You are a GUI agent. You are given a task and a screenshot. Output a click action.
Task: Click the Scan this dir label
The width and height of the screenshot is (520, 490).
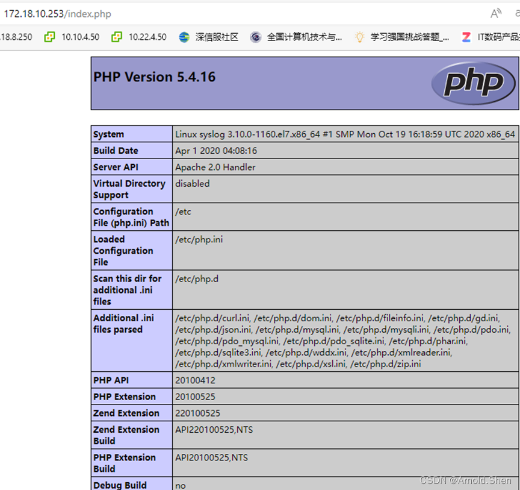pos(128,290)
